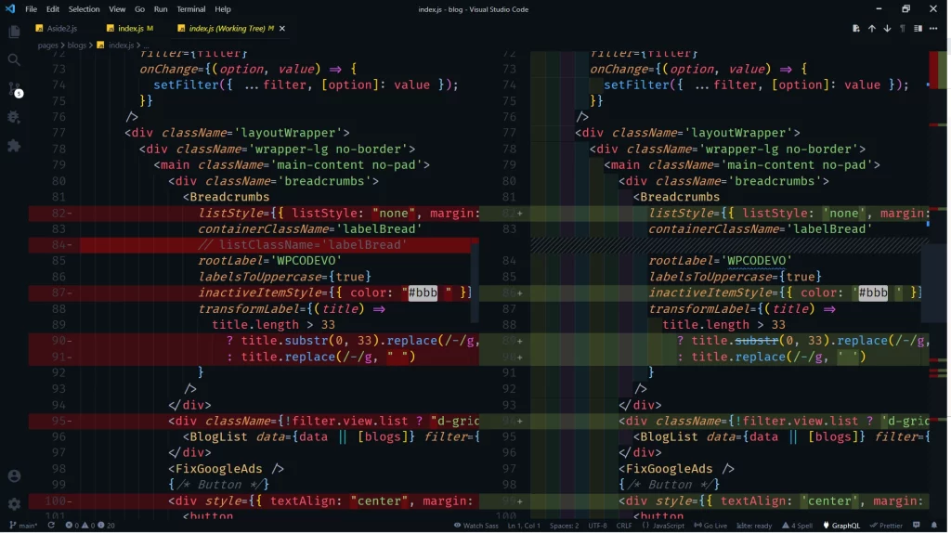Click the pages breadcrumb segment
The image size is (951, 533).
coord(47,45)
